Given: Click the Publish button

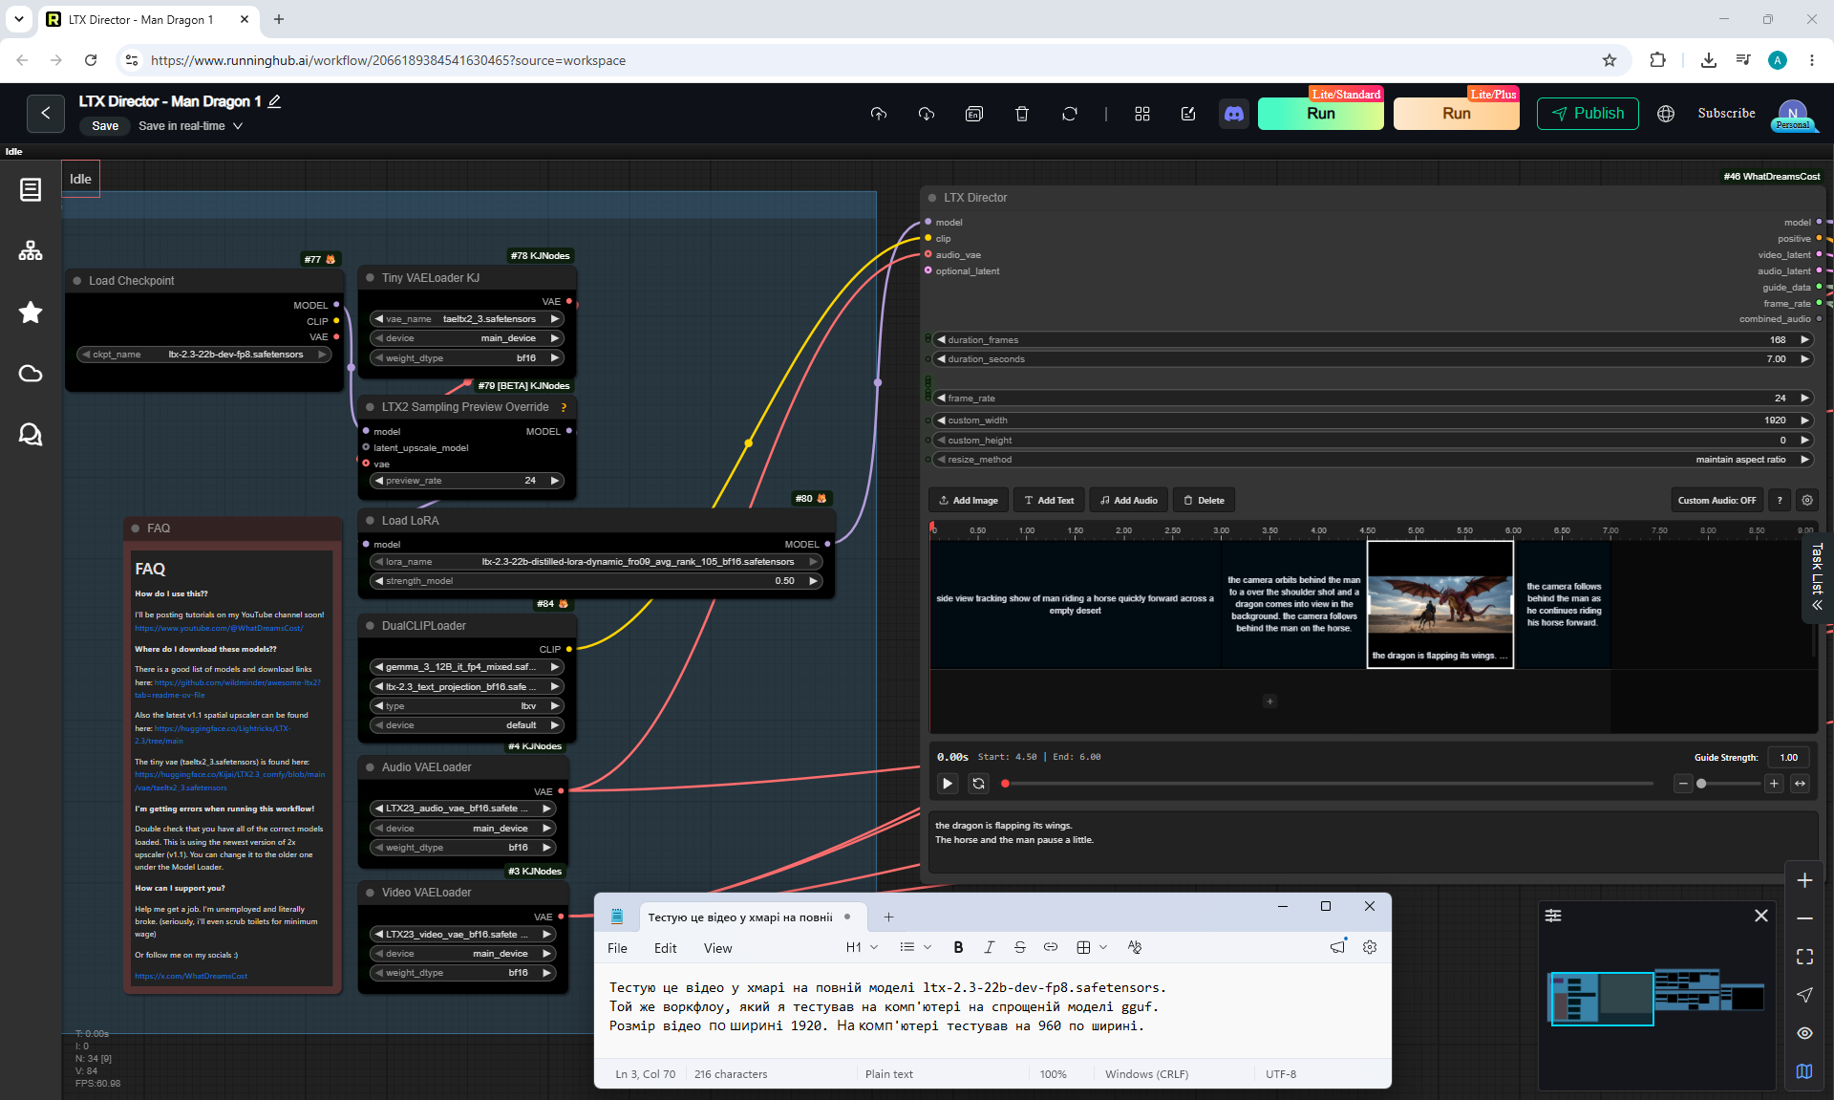Looking at the screenshot, I should 1588,114.
